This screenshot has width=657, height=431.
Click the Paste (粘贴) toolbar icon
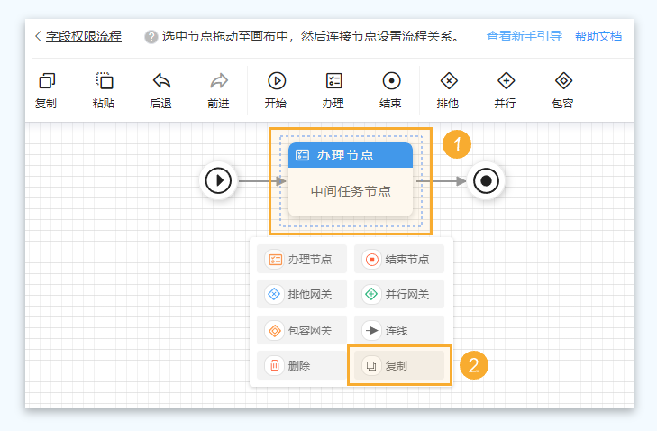coord(104,82)
